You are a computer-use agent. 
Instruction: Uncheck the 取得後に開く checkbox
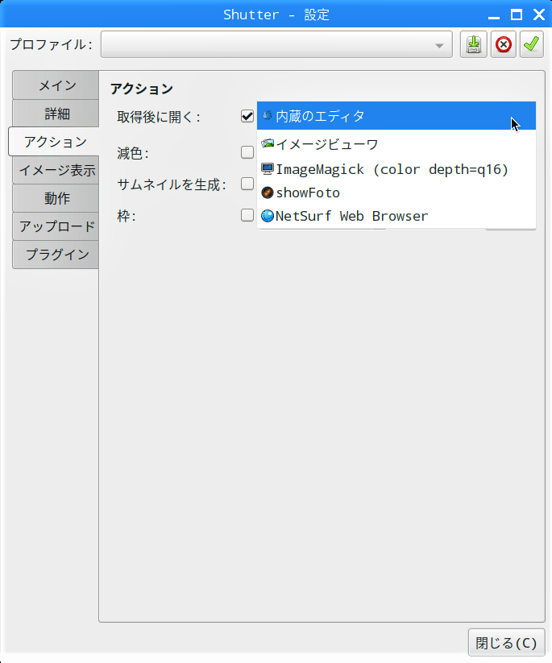tap(247, 116)
